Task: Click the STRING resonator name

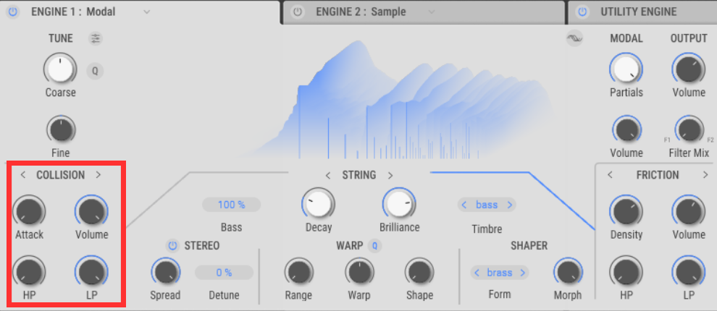Action: coord(359,175)
